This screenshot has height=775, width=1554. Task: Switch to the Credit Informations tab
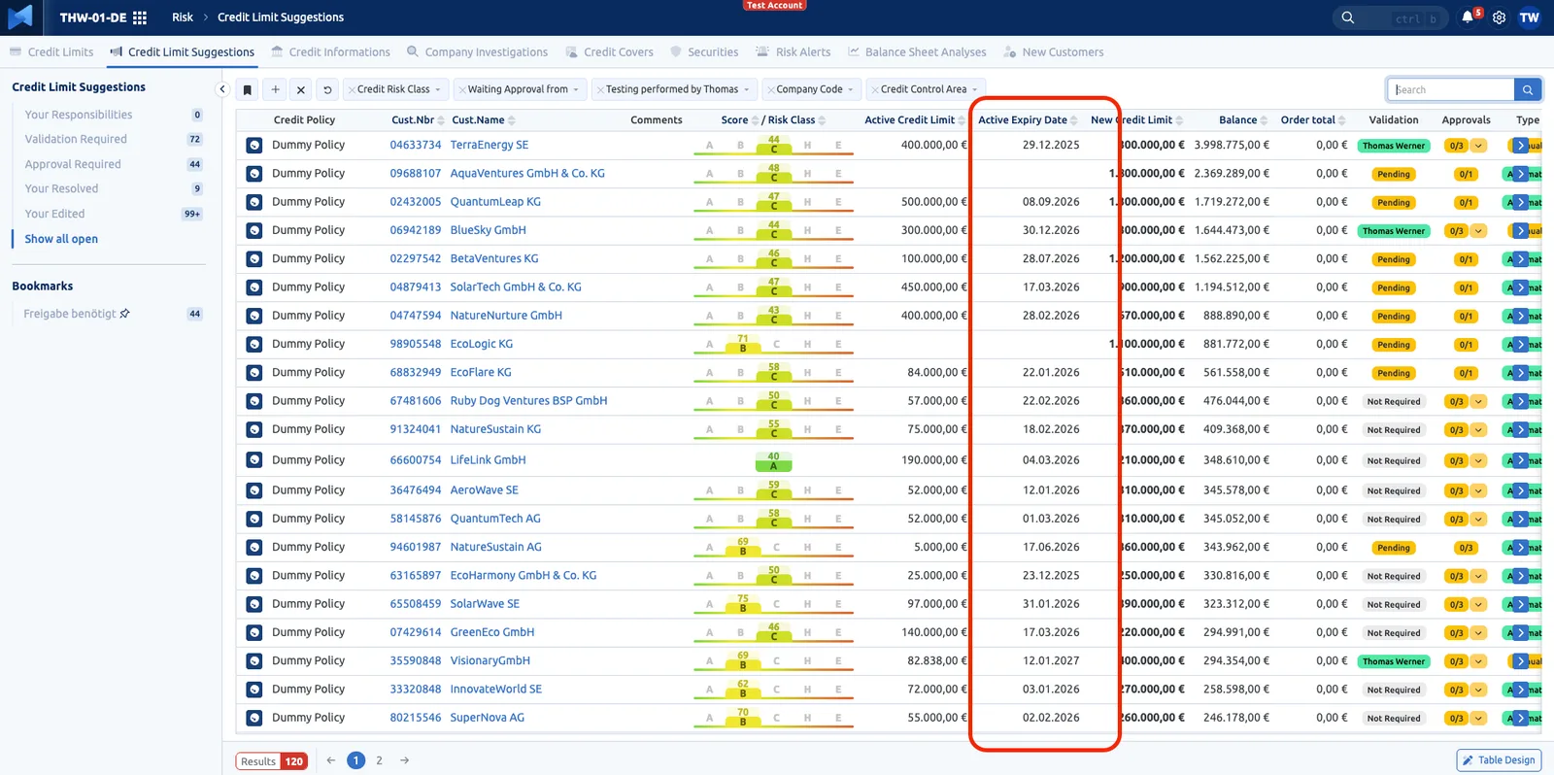coord(330,52)
